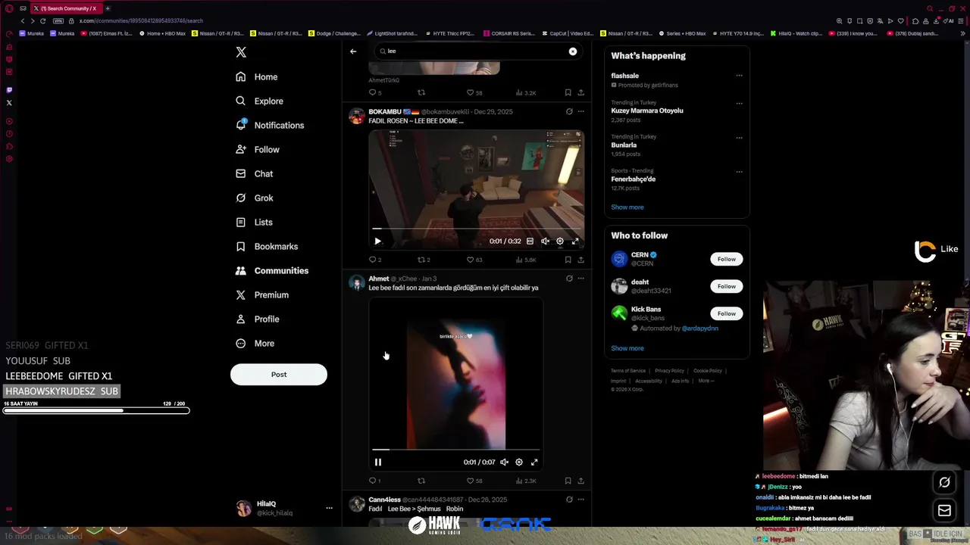Viewport: 970px width, 545px height.
Task: Show more in Who to follow
Action: (627, 348)
